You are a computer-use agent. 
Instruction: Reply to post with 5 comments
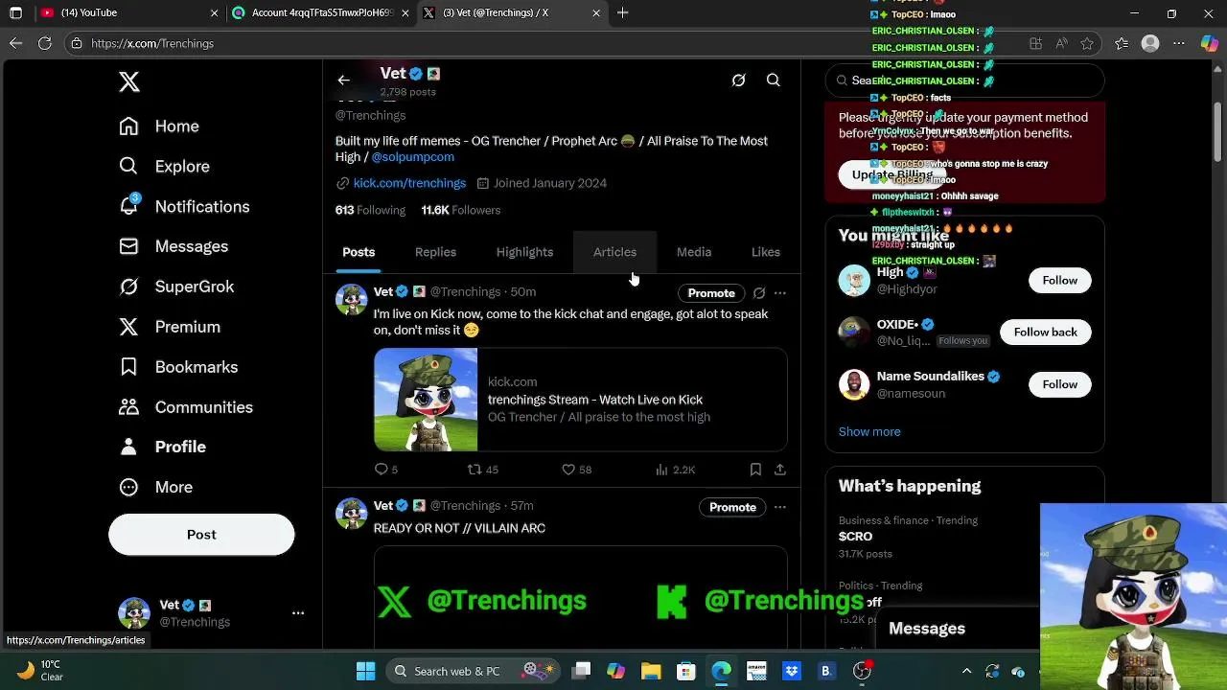pos(385,470)
